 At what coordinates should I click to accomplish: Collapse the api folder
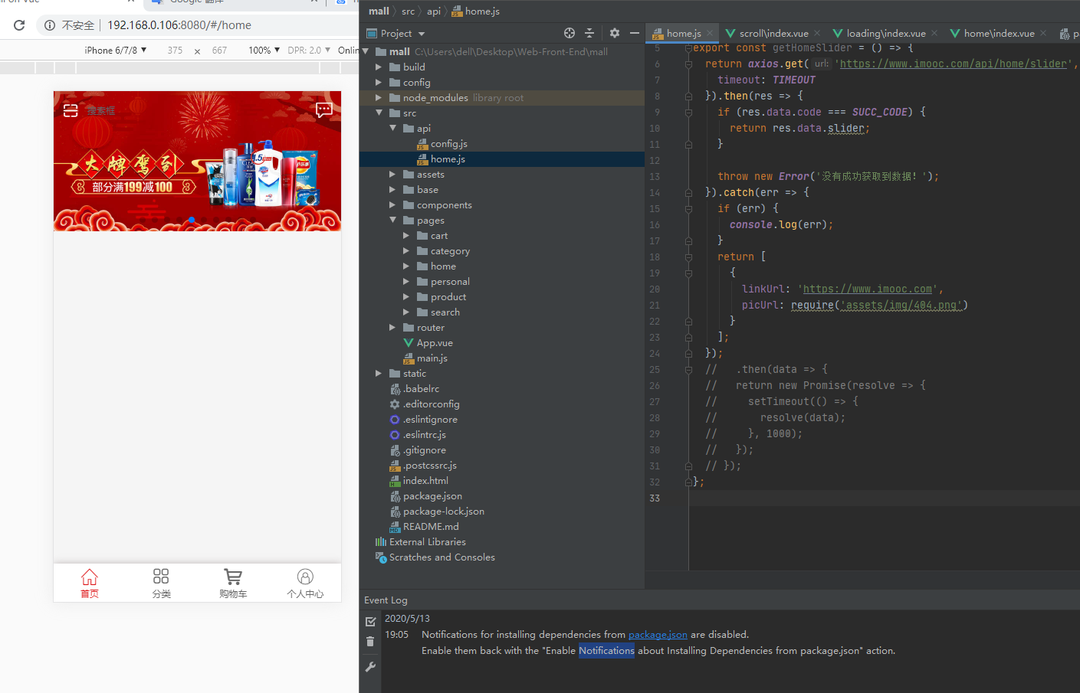(392, 128)
